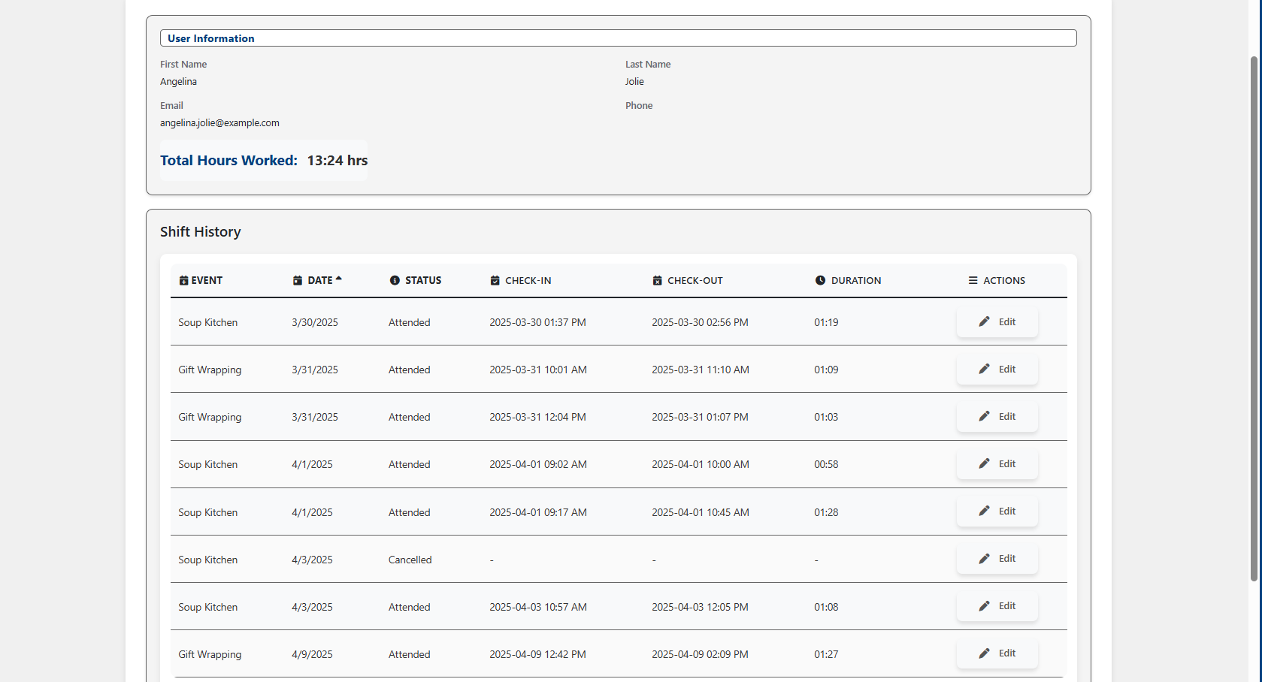The image size is (1262, 682).
Task: Click the pencil icon on the Gift Wrapping 4/9 row
Action: [x=983, y=653]
